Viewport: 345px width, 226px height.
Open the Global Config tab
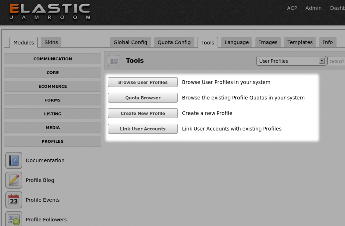tap(130, 42)
